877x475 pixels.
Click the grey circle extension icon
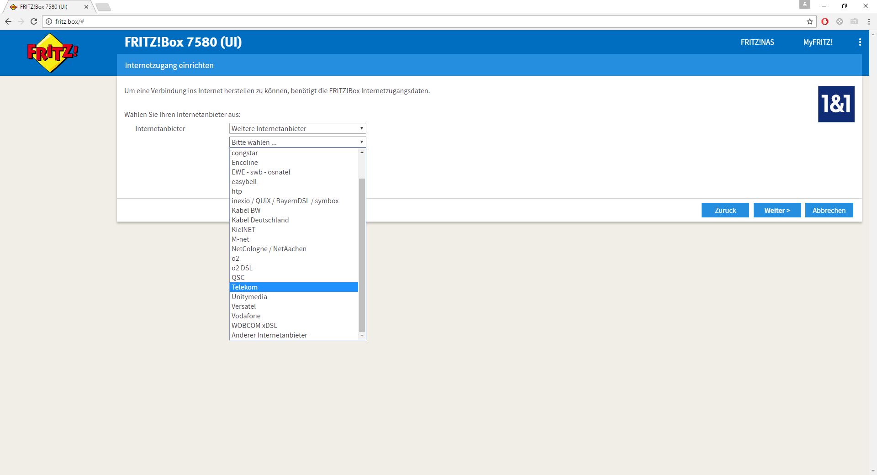tap(840, 21)
